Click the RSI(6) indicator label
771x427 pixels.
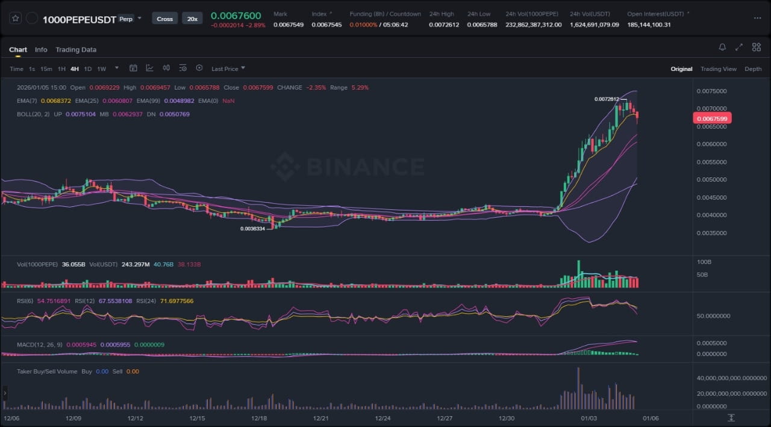click(26, 301)
